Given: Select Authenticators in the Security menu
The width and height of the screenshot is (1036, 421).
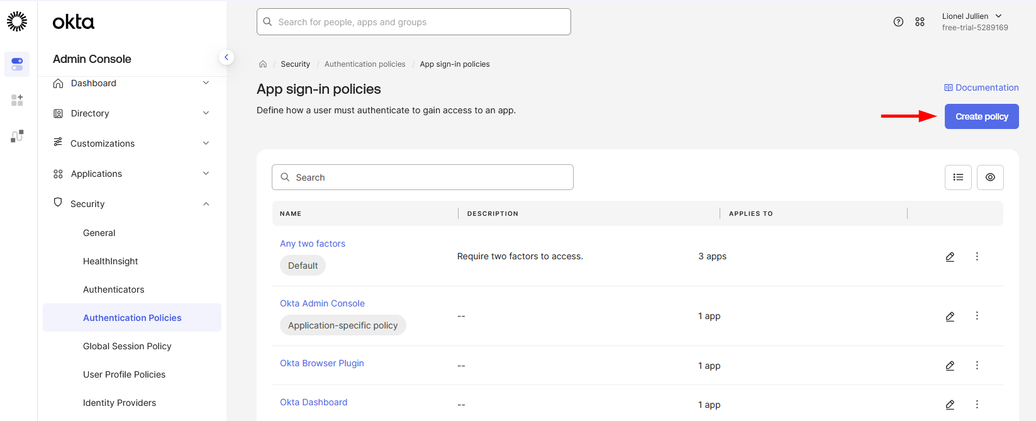Looking at the screenshot, I should [x=114, y=289].
